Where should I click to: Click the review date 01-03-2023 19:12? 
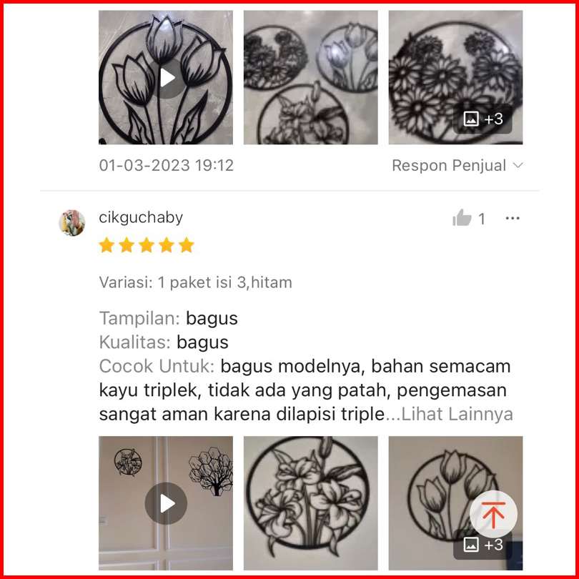click(166, 165)
